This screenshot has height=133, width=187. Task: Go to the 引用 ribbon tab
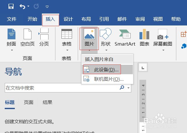tap(104, 19)
